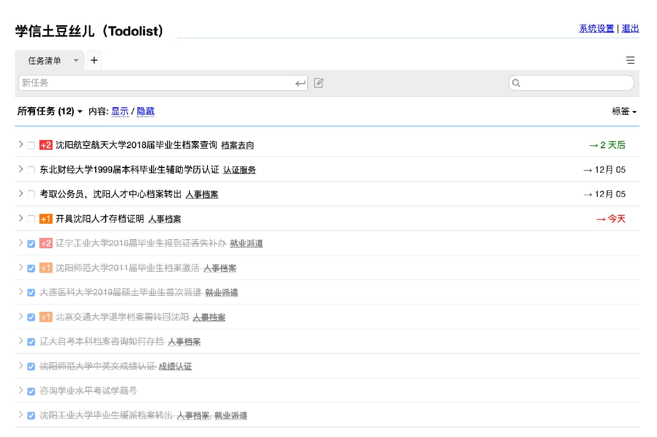Screen dimensions: 657x437
Task: Click the plus icon to add new list
Action: click(x=94, y=60)
